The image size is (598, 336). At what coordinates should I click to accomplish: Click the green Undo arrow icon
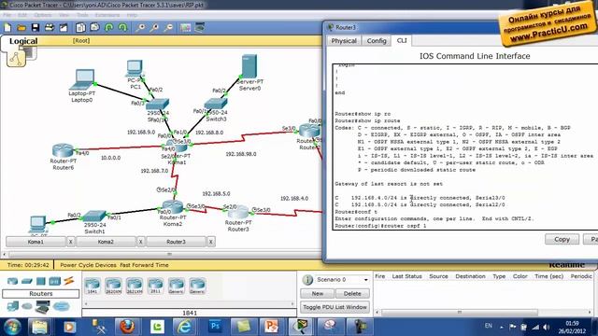pos(108,27)
